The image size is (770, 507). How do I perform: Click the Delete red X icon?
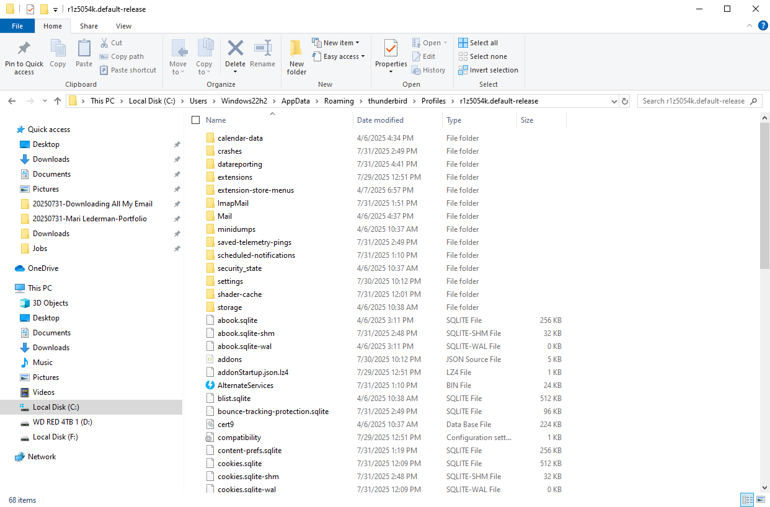click(236, 48)
